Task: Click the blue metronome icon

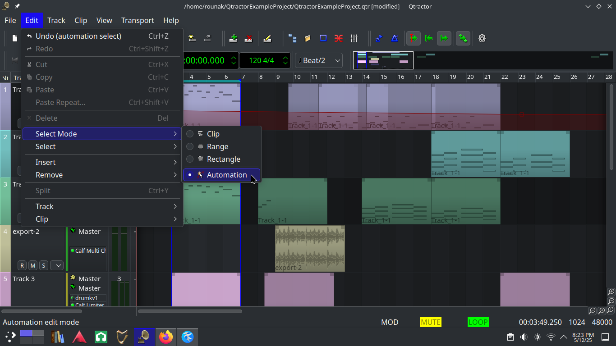Action: 395,38
